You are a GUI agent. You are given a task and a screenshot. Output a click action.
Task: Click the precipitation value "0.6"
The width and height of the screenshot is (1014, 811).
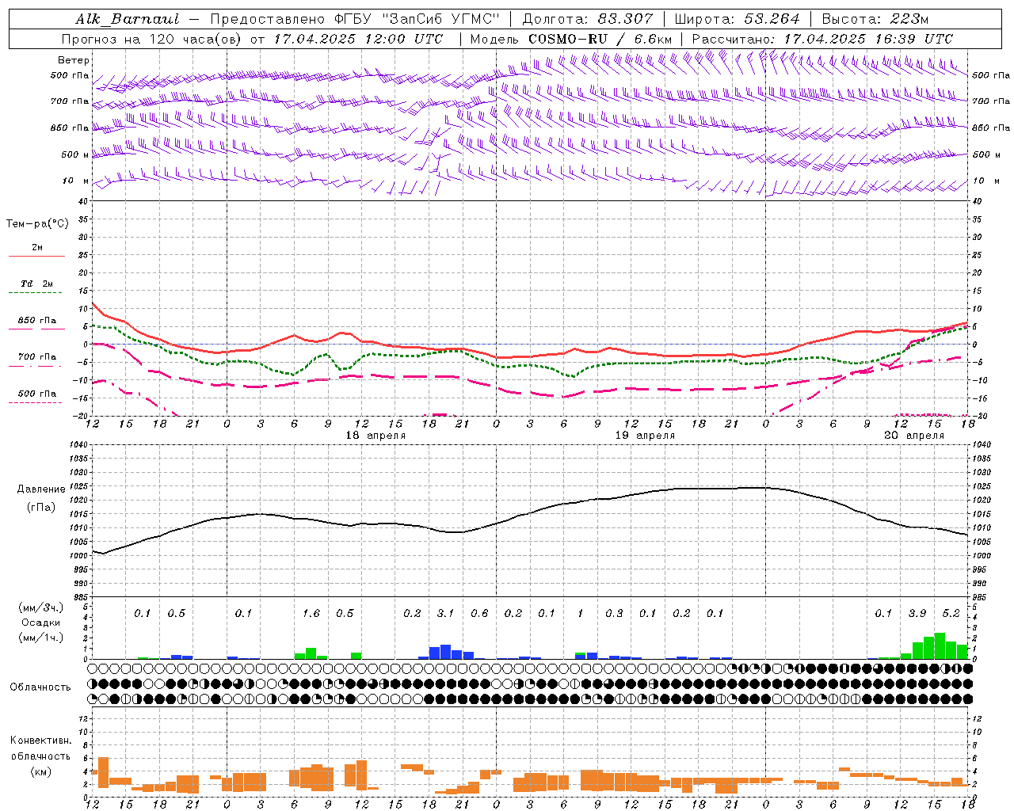click(479, 613)
